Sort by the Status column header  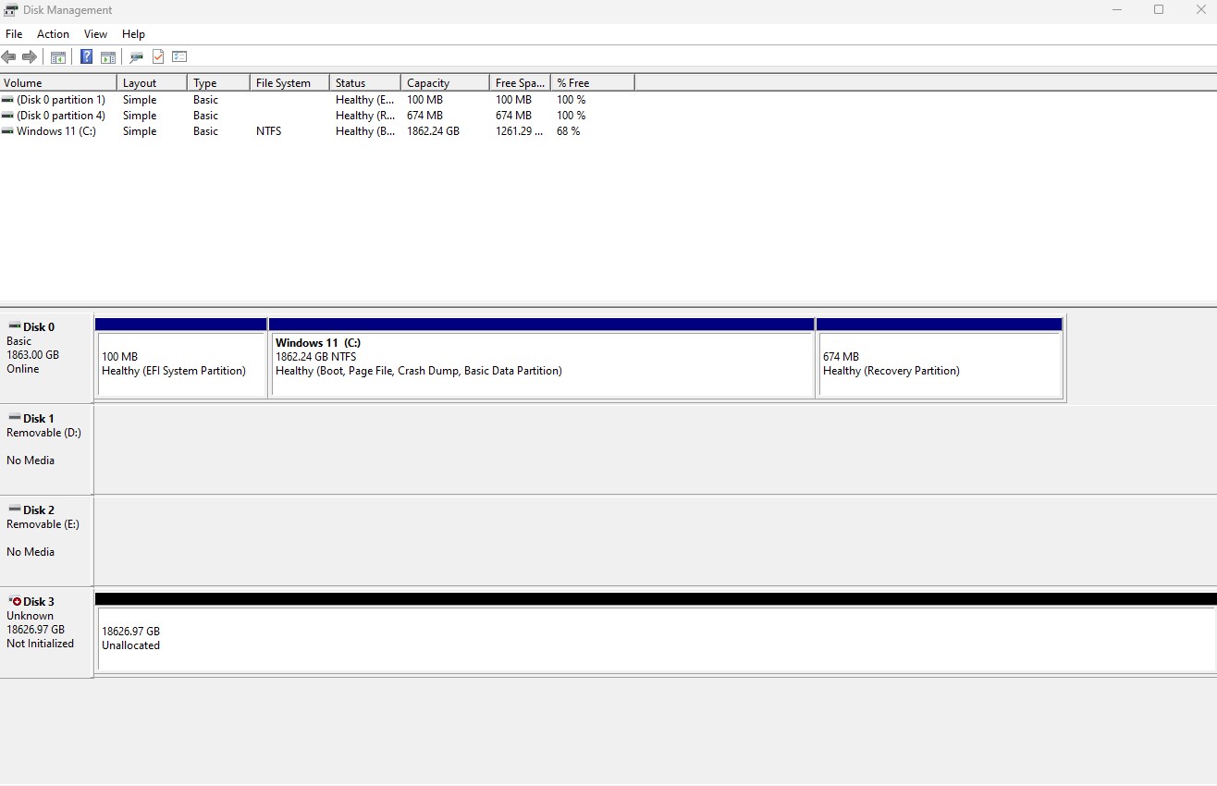(365, 83)
